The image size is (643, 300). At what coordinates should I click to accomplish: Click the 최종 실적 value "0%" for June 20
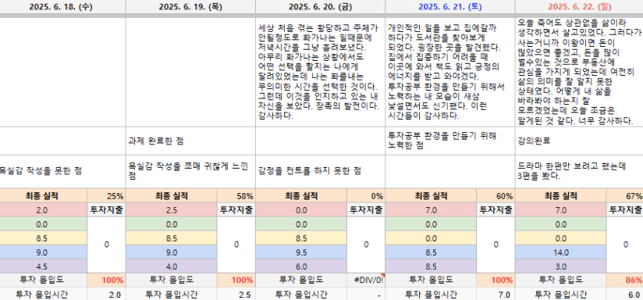point(366,196)
